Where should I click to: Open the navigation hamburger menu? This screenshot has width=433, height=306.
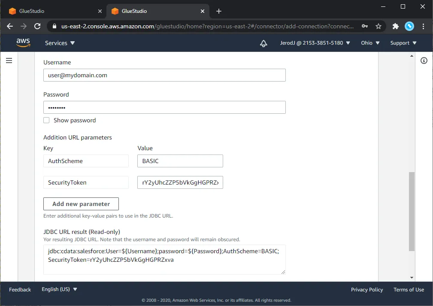(x=9, y=60)
